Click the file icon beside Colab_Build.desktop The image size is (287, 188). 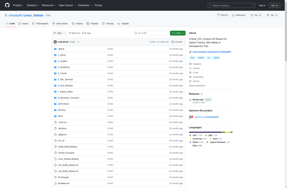(x=55, y=147)
